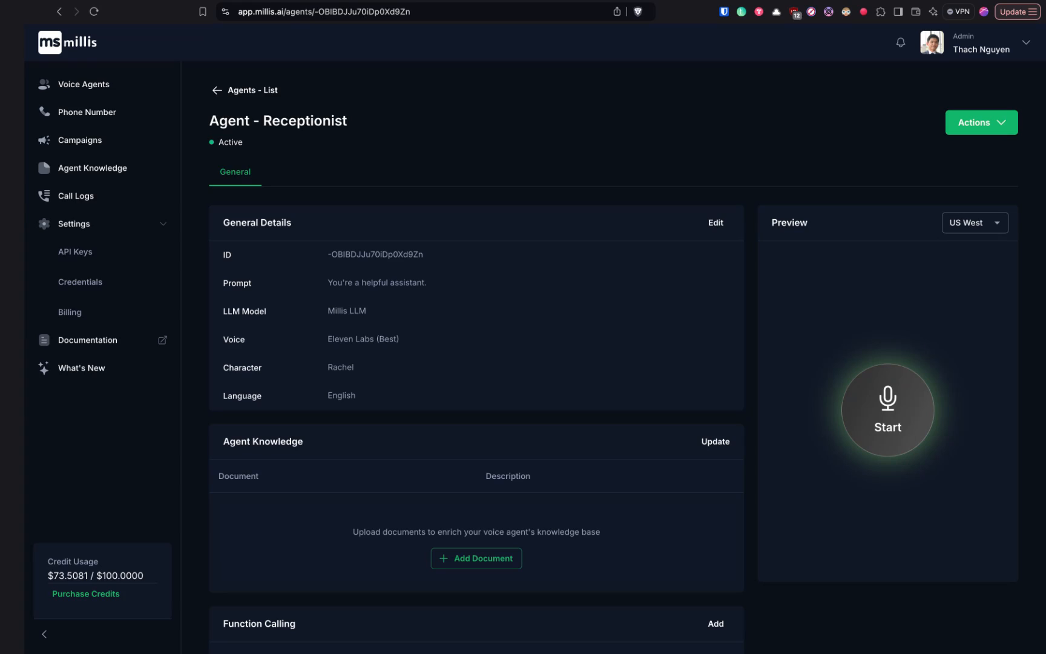Collapse the left sidebar with the chevron

click(x=44, y=634)
